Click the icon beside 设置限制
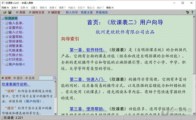 7,37
